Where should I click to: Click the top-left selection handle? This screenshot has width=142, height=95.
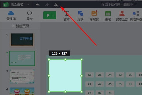[x=49, y=60]
